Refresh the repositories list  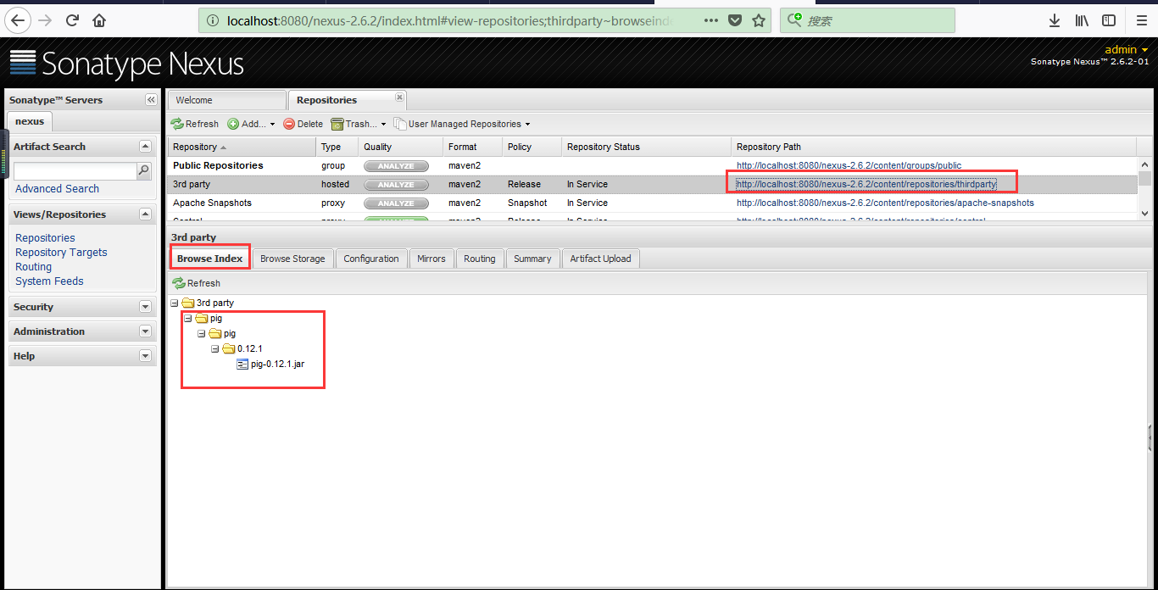coord(195,124)
